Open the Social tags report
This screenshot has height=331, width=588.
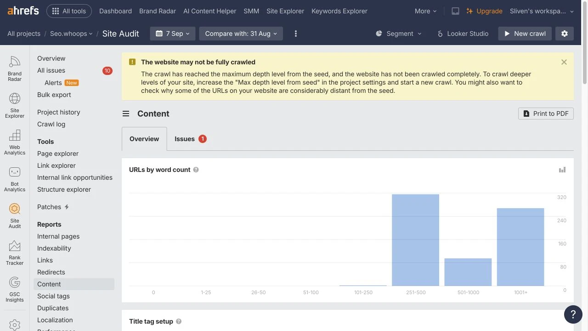pyautogui.click(x=53, y=296)
